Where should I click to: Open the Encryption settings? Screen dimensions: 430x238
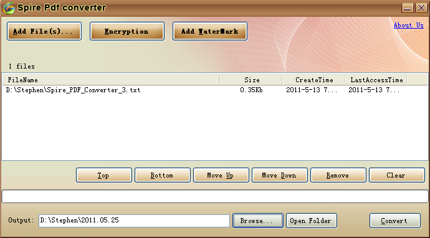[127, 31]
